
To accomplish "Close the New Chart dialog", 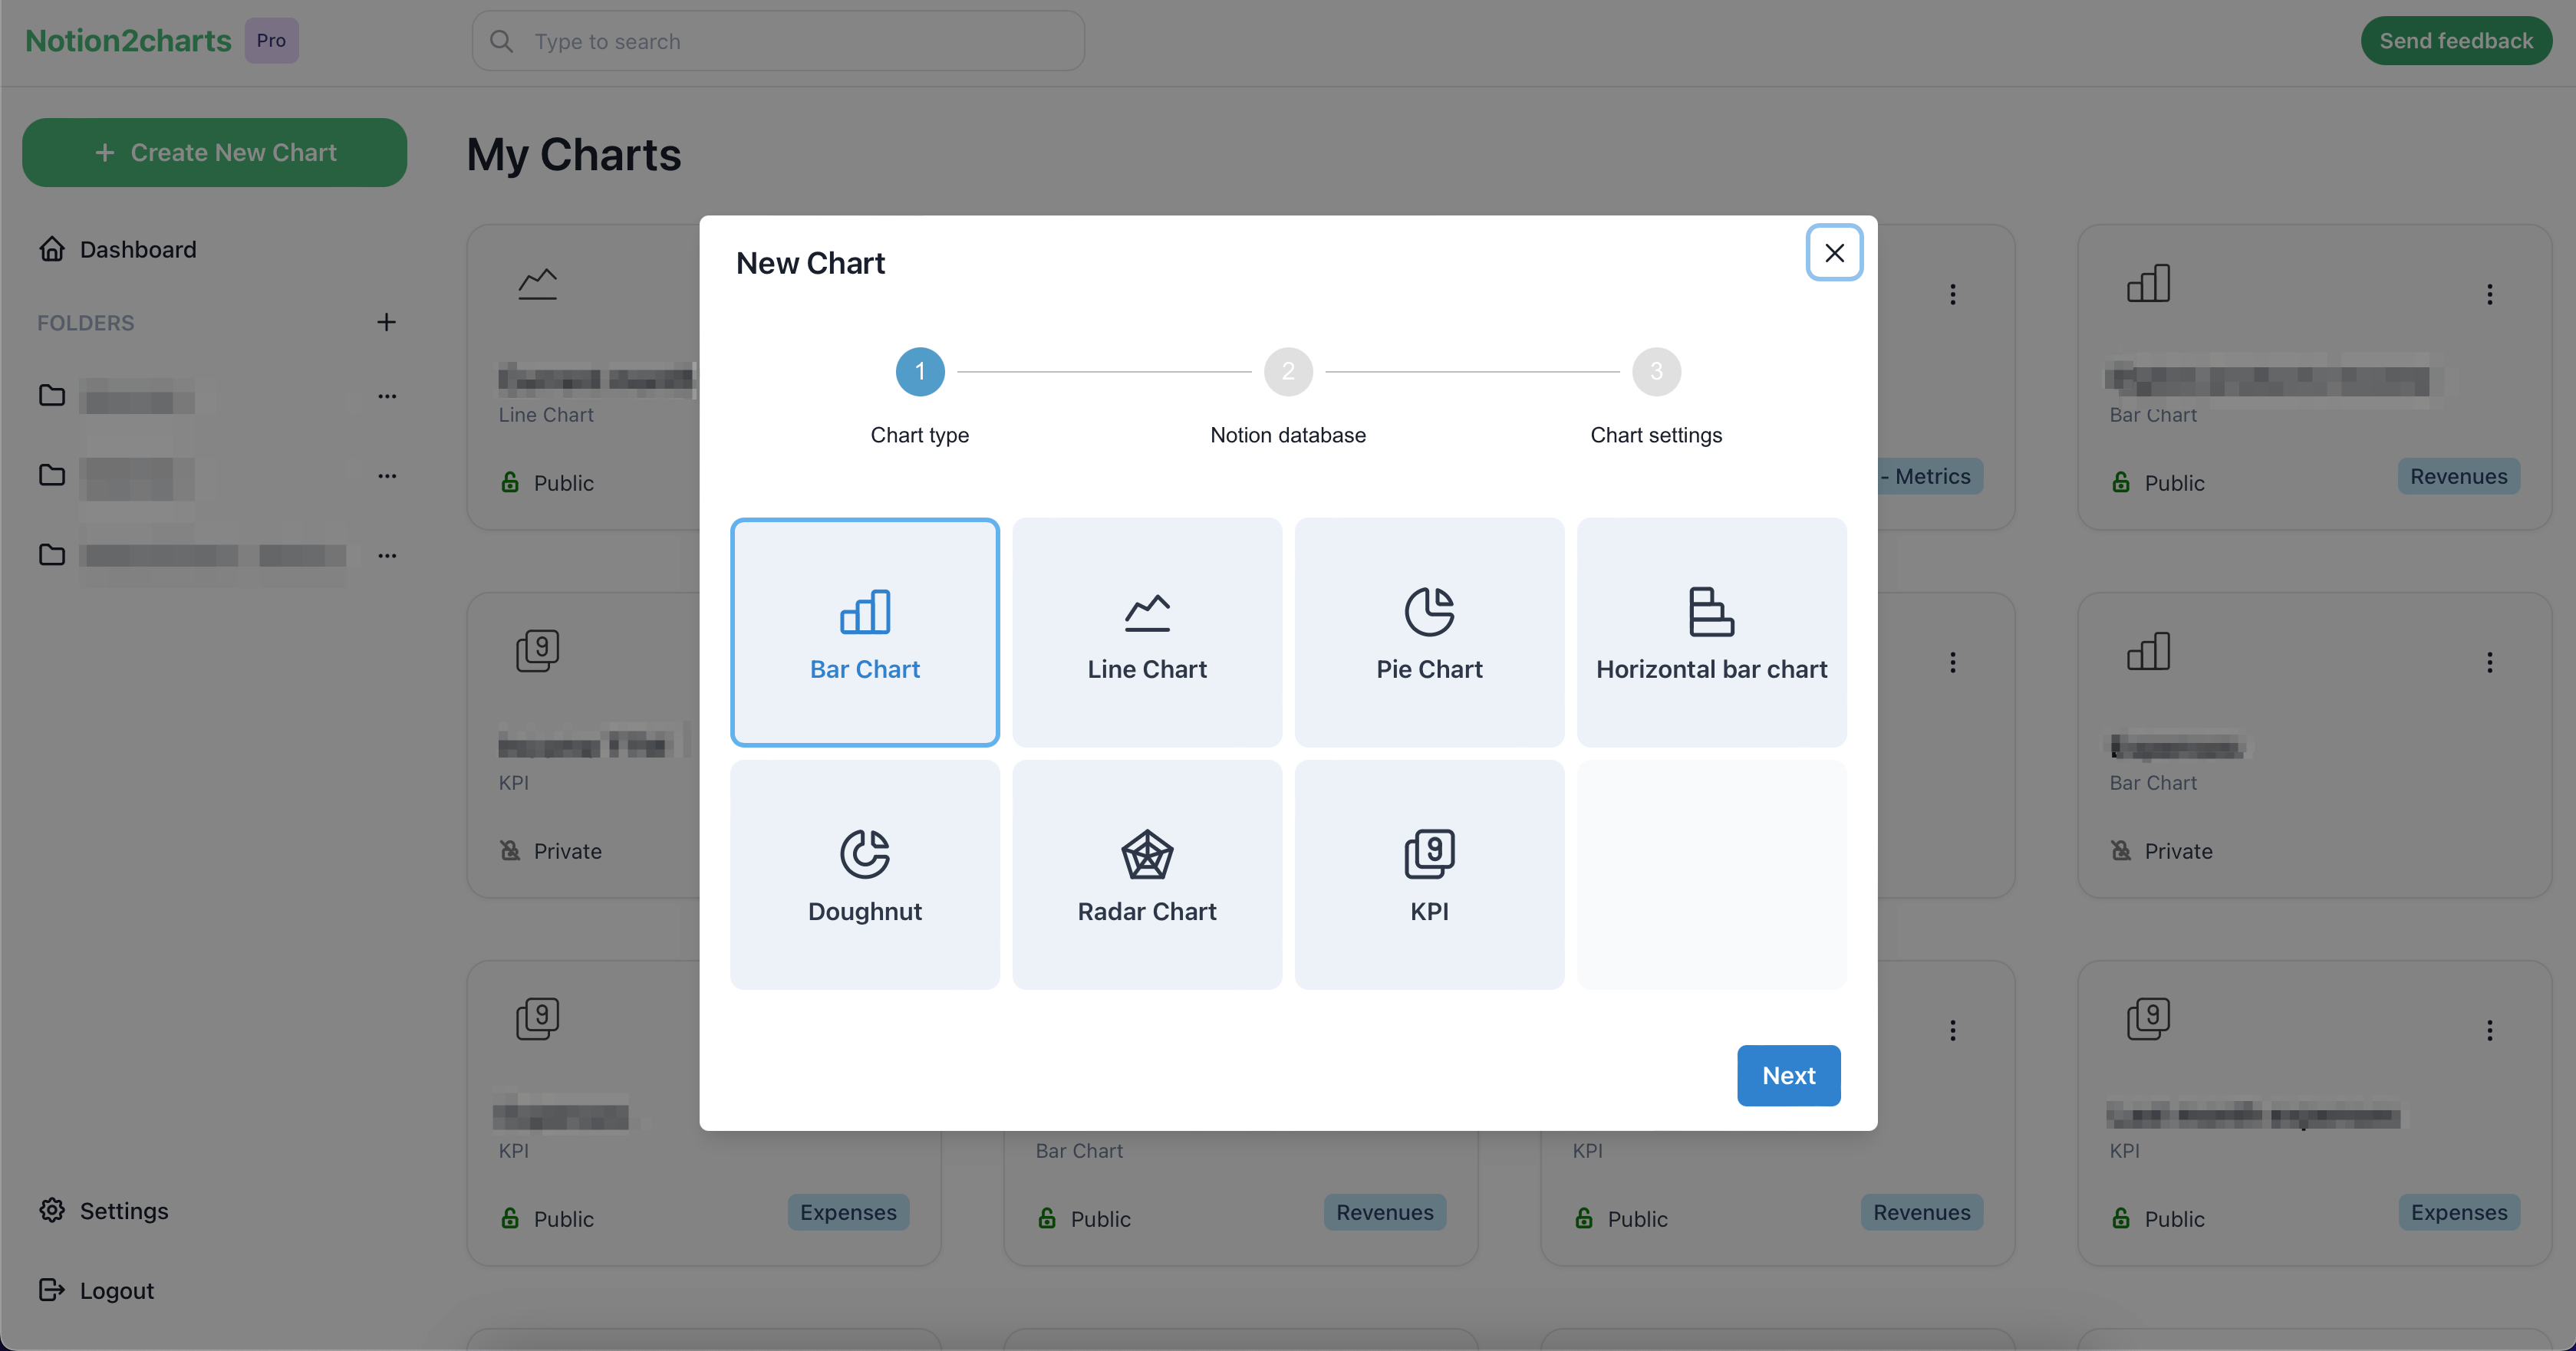I will point(1833,253).
